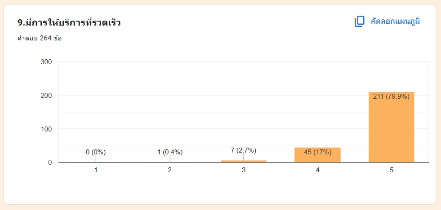The image size is (441, 210).
Task: Click x-axis label 1
Action: click(96, 170)
